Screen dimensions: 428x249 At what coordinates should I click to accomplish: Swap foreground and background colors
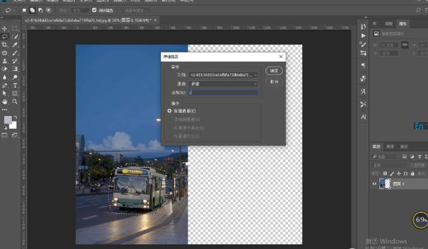[15, 117]
